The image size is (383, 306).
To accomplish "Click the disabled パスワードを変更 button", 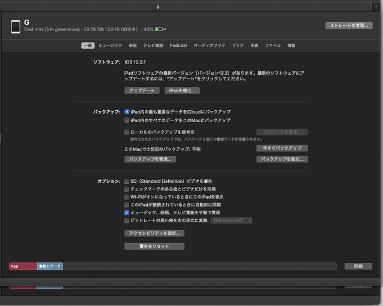I will tap(282, 132).
